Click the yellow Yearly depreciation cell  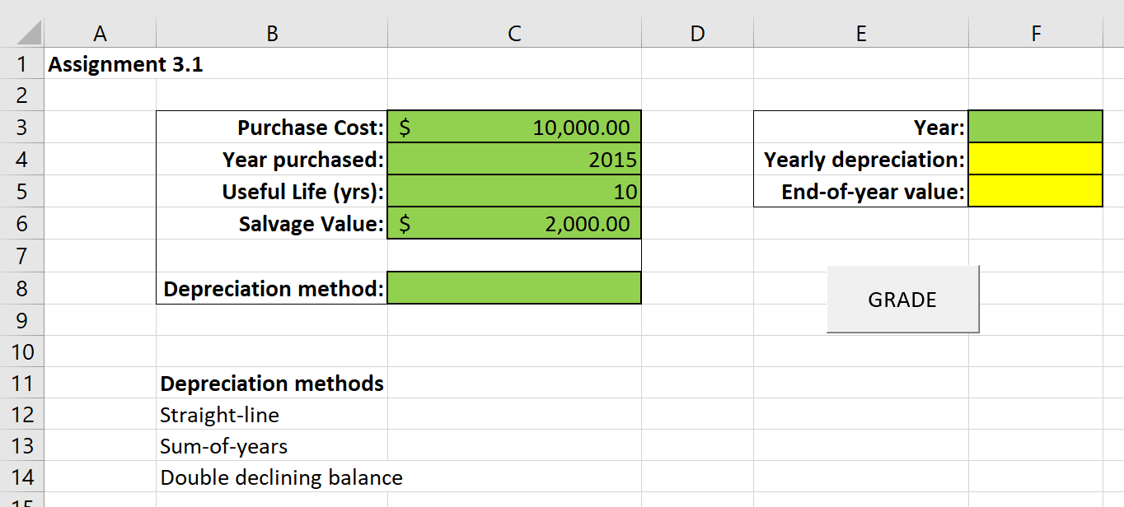pyautogui.click(x=1035, y=159)
